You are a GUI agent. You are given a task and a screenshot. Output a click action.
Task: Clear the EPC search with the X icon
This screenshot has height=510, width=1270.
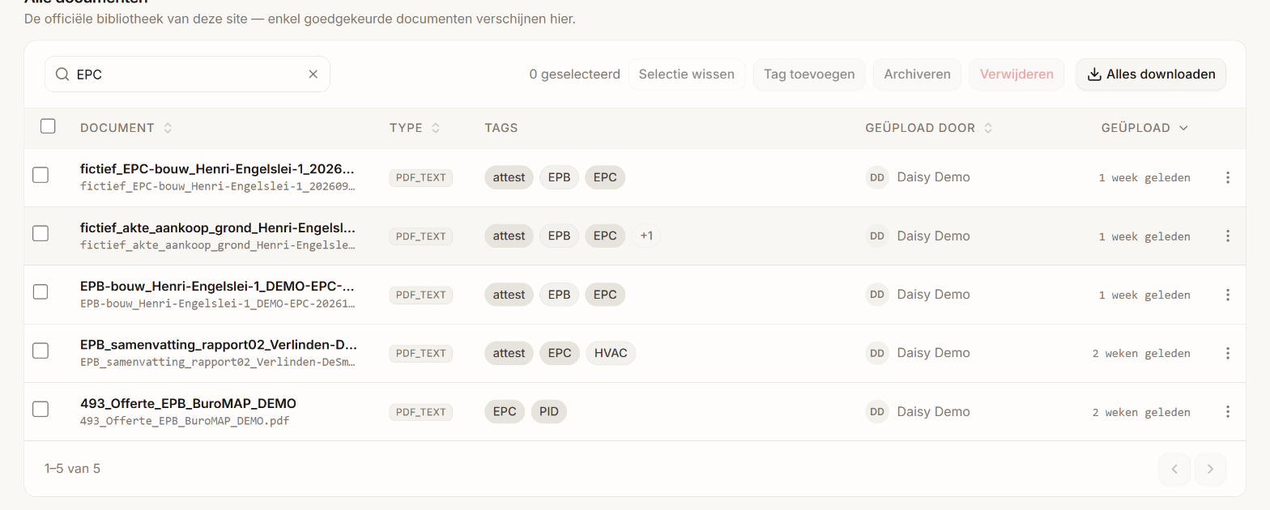pos(313,74)
